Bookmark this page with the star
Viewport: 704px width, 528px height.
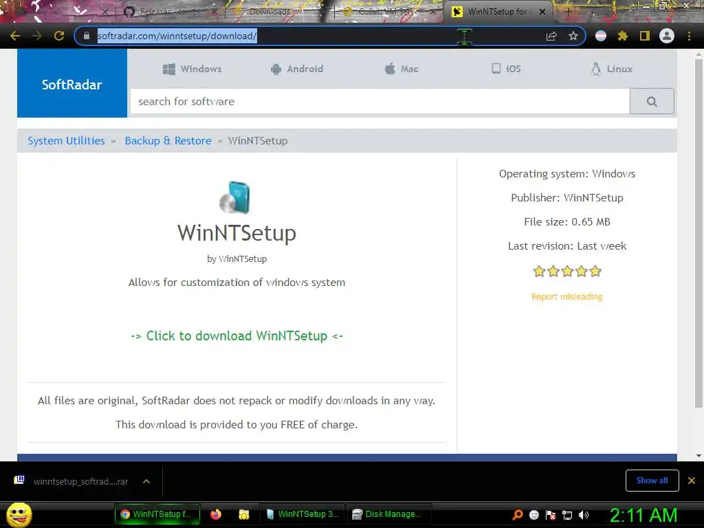tap(573, 36)
